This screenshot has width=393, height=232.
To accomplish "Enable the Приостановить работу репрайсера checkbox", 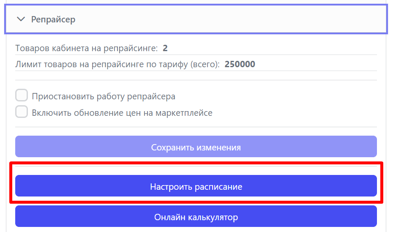I will [22, 95].
